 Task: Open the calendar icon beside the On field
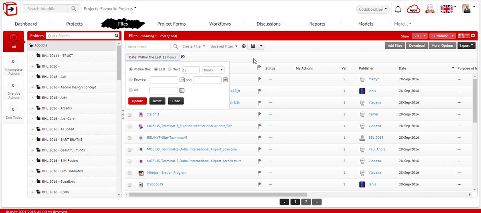pyautogui.click(x=182, y=90)
